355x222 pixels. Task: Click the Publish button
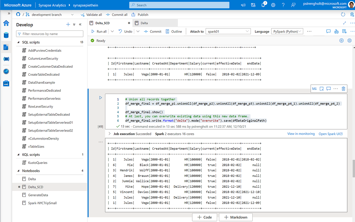tap(140, 14)
